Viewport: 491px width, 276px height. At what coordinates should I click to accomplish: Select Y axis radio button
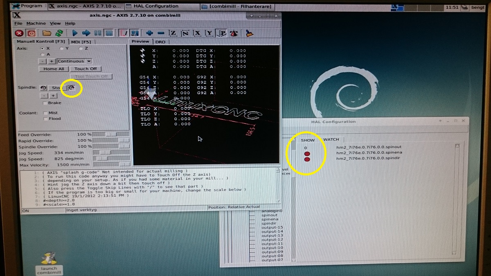pos(62,48)
